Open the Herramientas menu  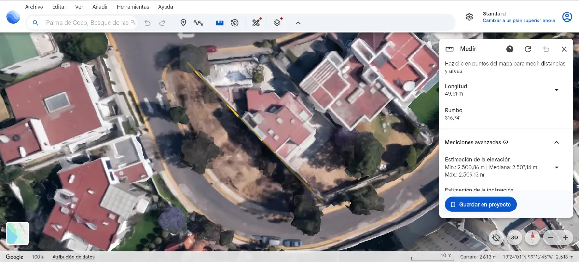click(x=133, y=7)
